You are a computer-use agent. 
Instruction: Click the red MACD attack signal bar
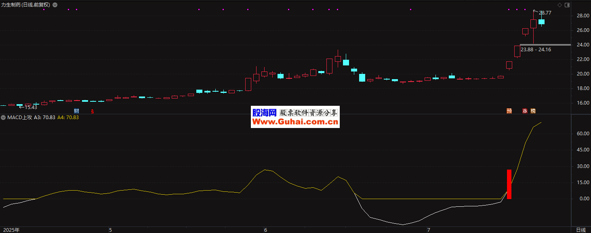(509, 184)
